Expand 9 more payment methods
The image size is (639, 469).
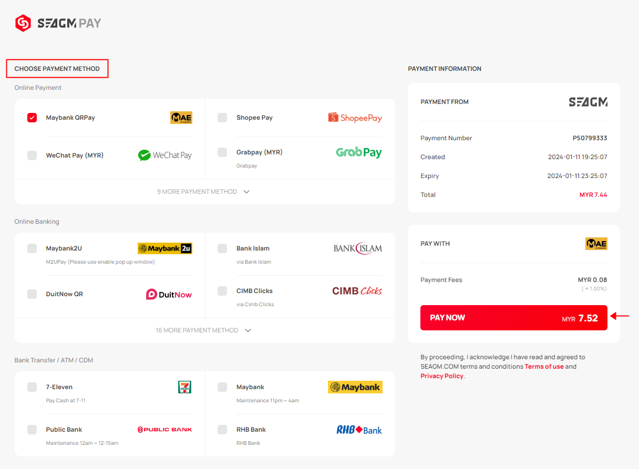coord(204,192)
